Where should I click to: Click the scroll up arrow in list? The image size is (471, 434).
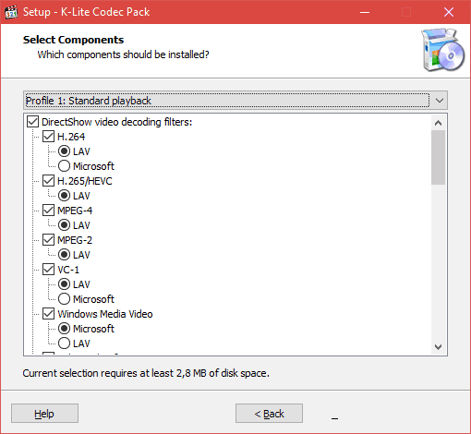pyautogui.click(x=438, y=123)
